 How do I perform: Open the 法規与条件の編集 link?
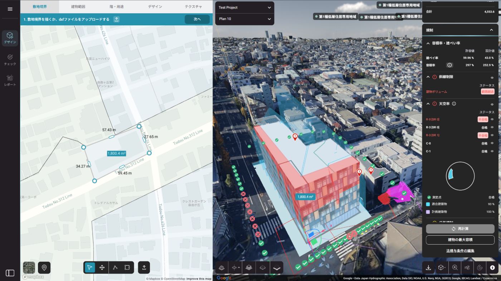tap(460, 251)
